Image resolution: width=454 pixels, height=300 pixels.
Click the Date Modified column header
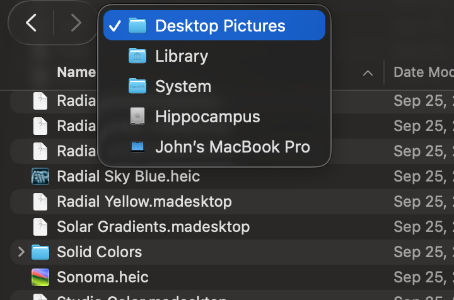422,72
